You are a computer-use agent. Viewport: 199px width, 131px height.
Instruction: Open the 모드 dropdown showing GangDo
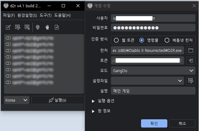point(153,71)
